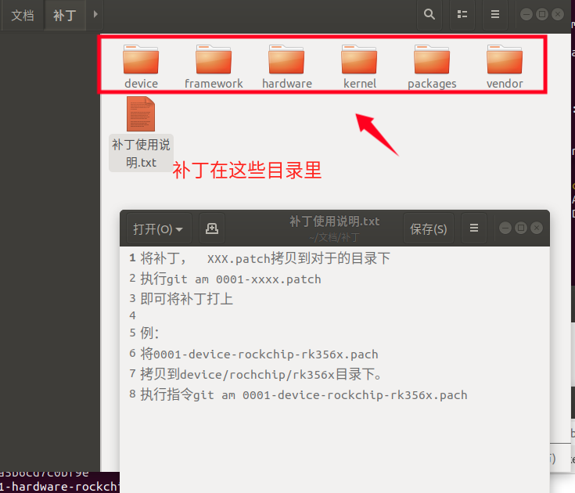Click line 1 text about XXX.patch
The image size is (575, 493).
click(265, 258)
